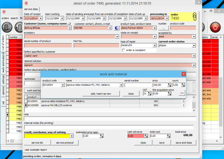Click the estimated price appr. spinner
Viewport: 224px width, 159px height.
click(102, 136)
